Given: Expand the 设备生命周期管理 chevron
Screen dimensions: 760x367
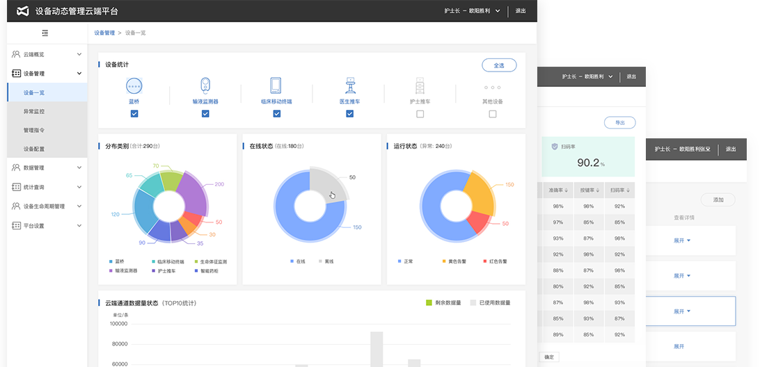Looking at the screenshot, I should click(x=79, y=206).
